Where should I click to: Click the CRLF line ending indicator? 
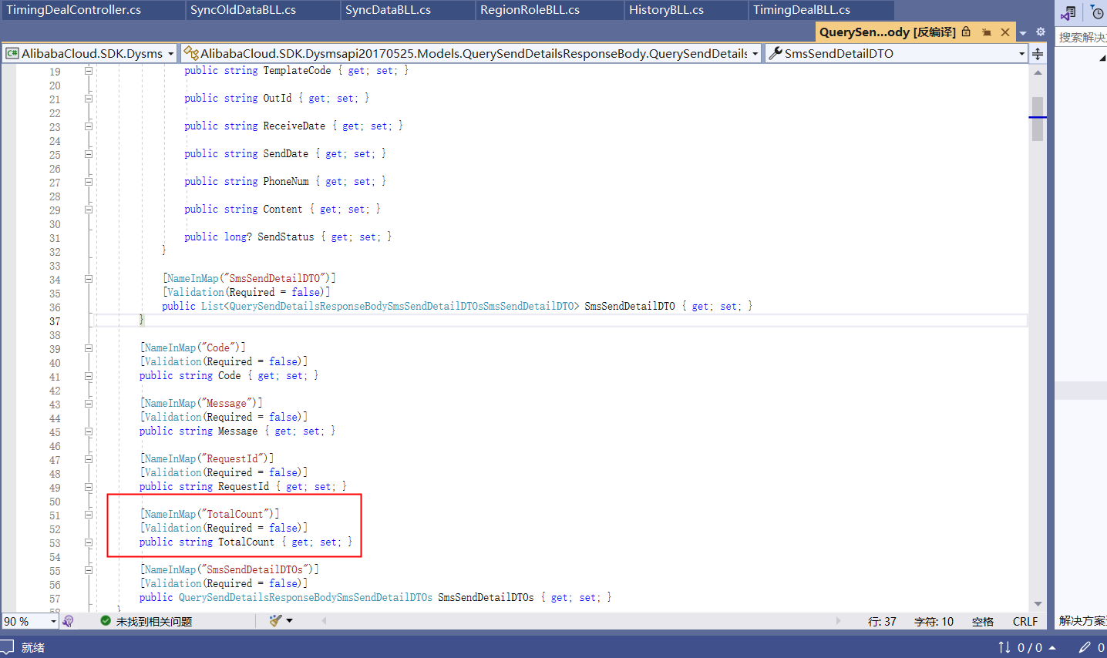click(x=1025, y=621)
